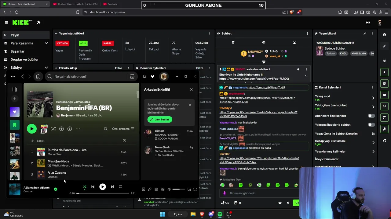Toggle shuffle in Spotify player bar
The width and height of the screenshot is (391, 219).
tap(85, 187)
